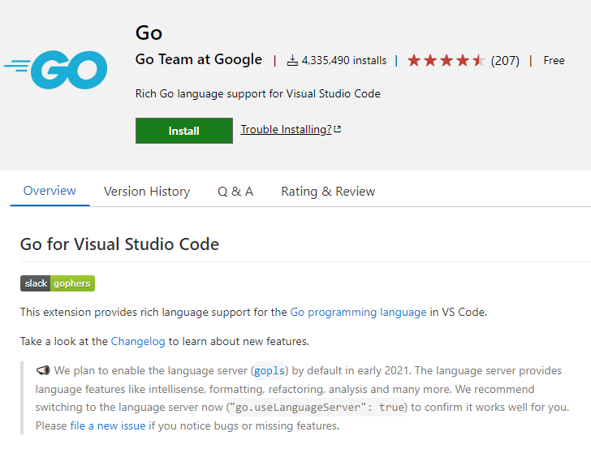Click the Go for Visual Studio Code heading
The height and width of the screenshot is (449, 591).
pyautogui.click(x=119, y=244)
